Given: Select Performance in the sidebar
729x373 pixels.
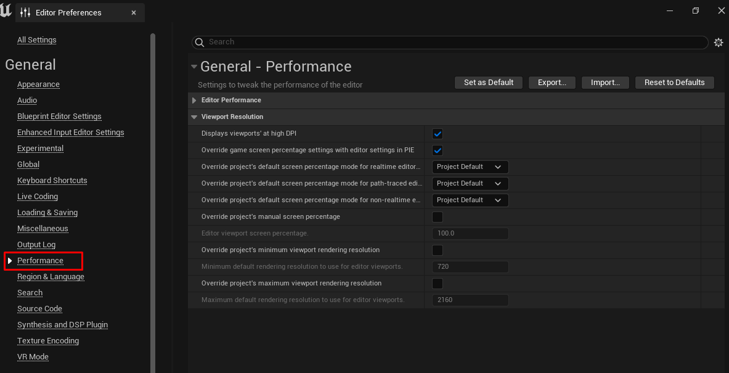Looking at the screenshot, I should tap(40, 261).
